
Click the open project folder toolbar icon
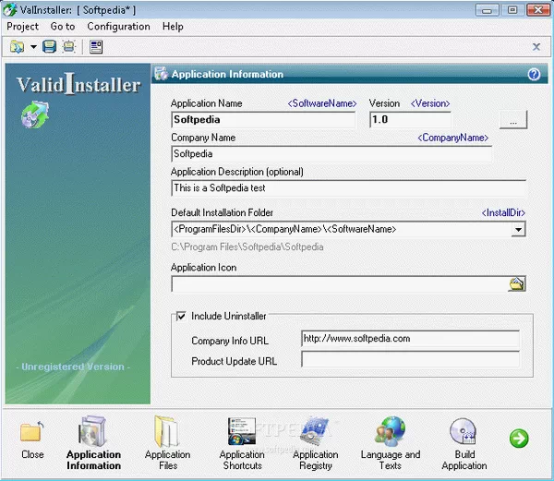(17, 46)
